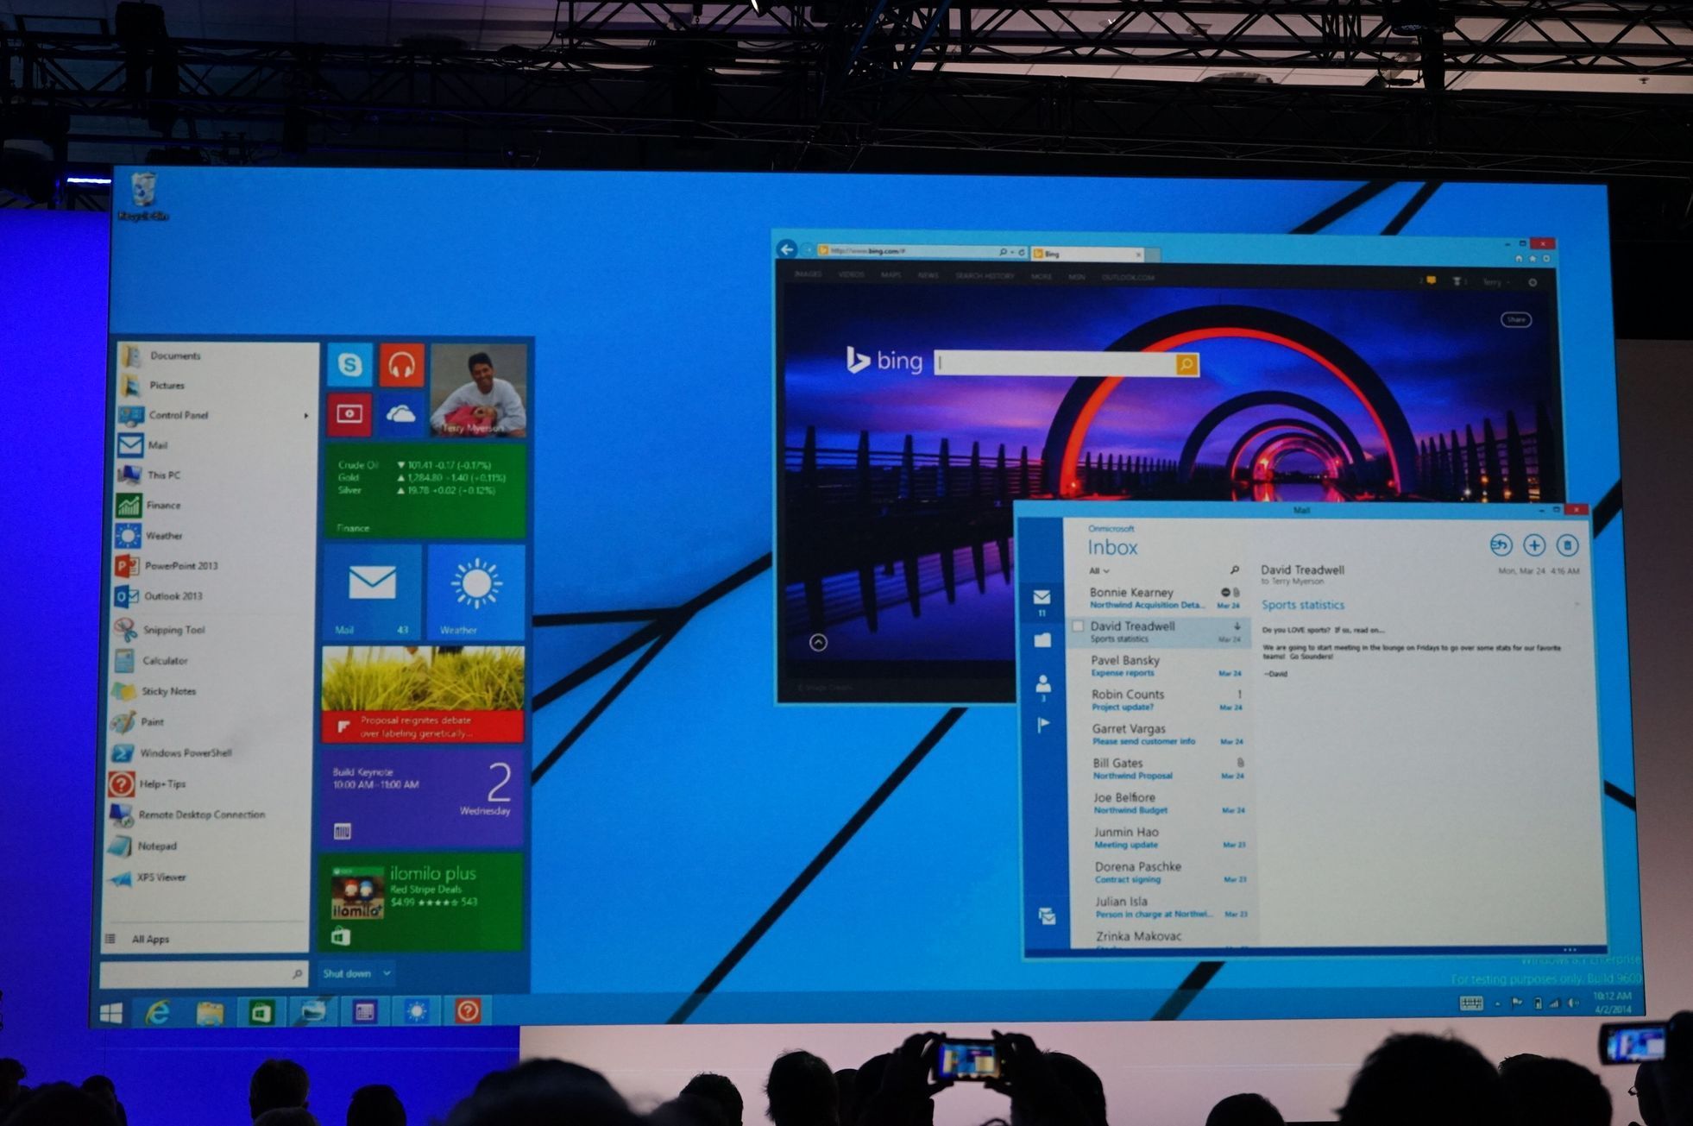
Task: Open the Recycle Bin desktop icon
Action: pos(143,197)
